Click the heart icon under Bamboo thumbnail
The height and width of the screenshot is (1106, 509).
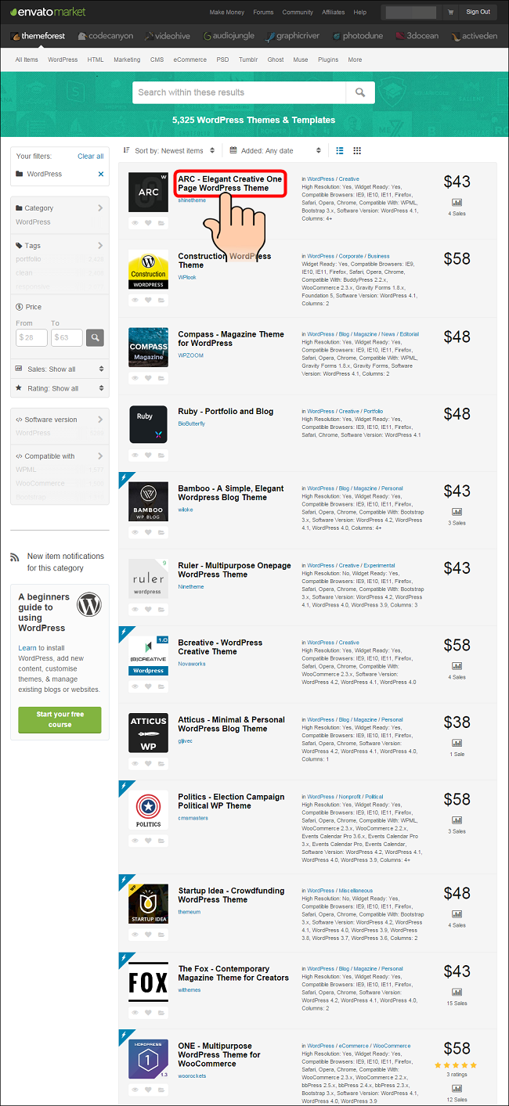pos(148,532)
